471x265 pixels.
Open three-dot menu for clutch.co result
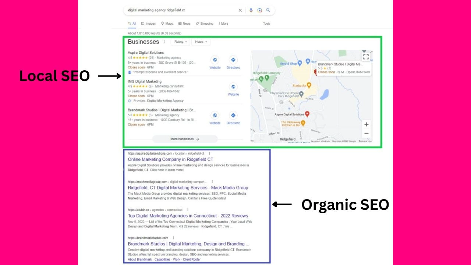[x=188, y=210]
